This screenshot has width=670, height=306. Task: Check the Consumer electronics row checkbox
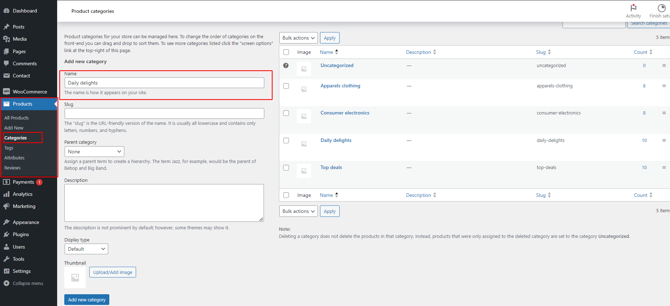point(286,113)
